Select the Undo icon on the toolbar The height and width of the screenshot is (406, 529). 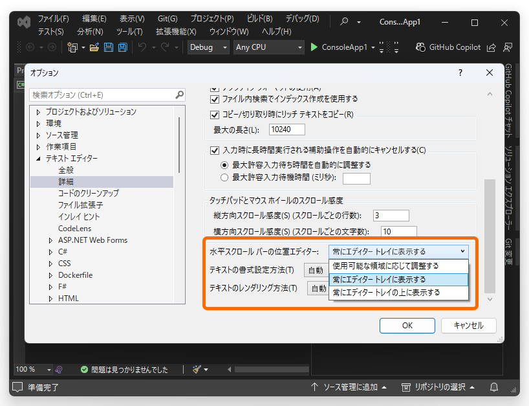[141, 47]
